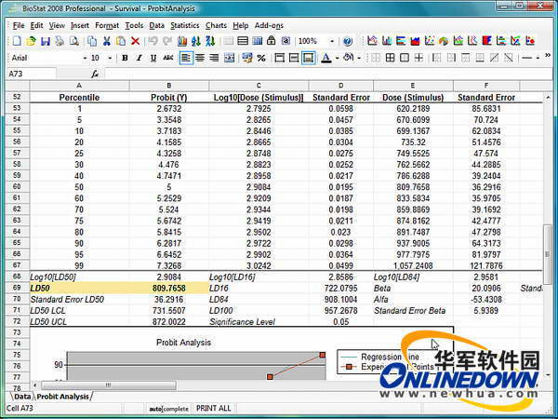558x419 pixels.
Task: Toggle Italic formatting
Action: [x=139, y=58]
